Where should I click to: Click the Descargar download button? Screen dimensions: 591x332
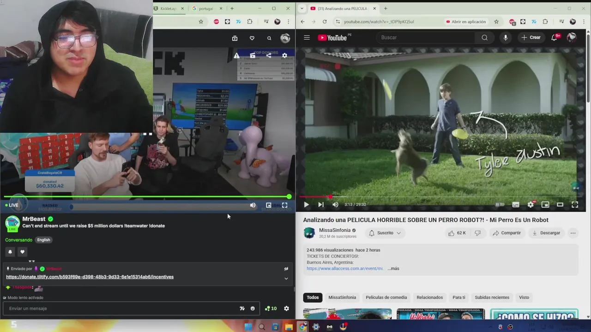pyautogui.click(x=546, y=233)
